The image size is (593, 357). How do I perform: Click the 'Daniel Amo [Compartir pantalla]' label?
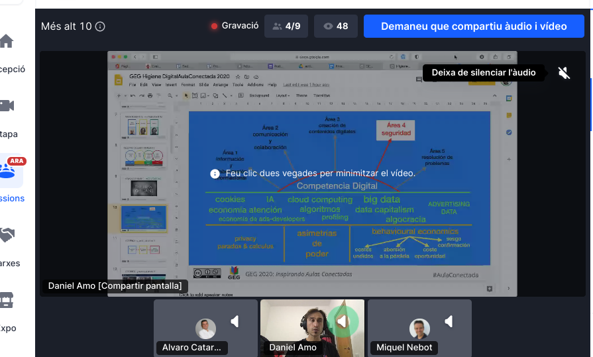pyautogui.click(x=115, y=286)
